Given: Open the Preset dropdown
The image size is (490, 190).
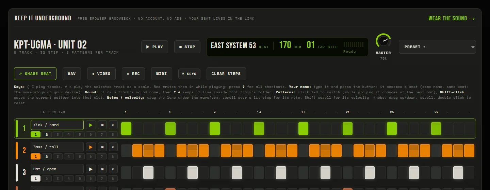Looking at the screenshot, I should [437, 47].
